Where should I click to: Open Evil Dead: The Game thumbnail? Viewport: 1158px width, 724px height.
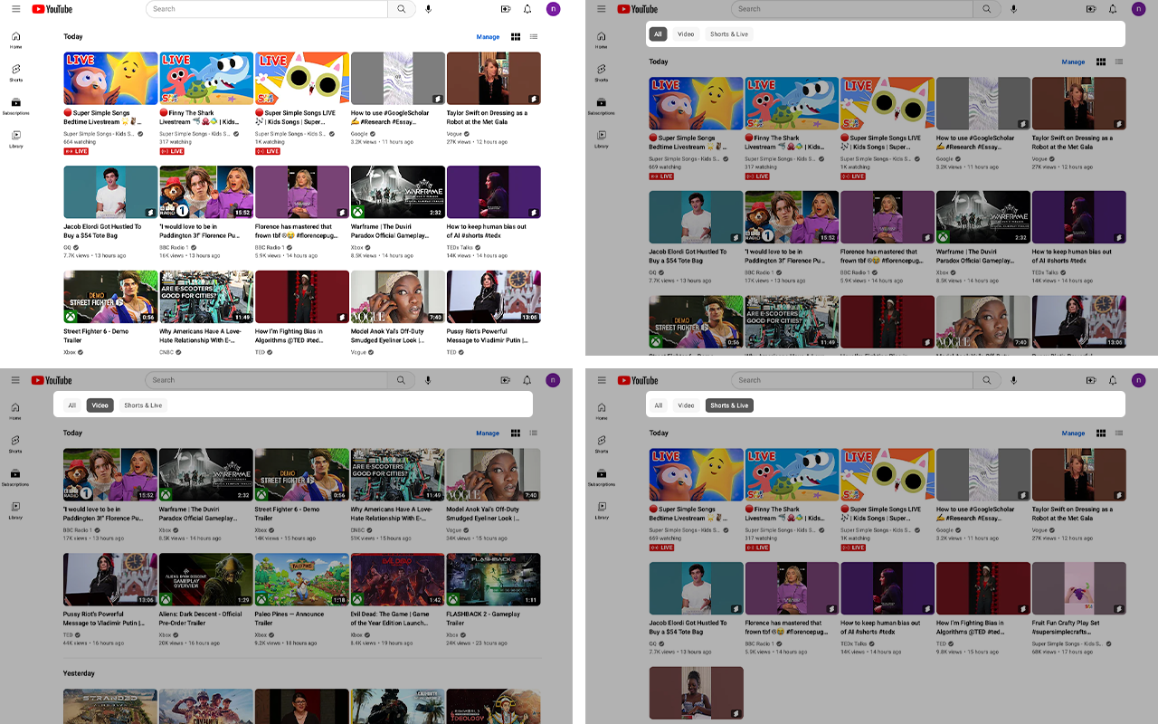pyautogui.click(x=398, y=579)
